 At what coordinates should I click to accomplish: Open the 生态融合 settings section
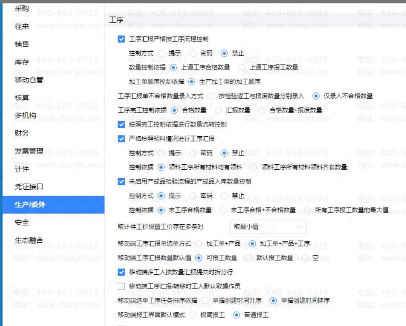(x=29, y=240)
